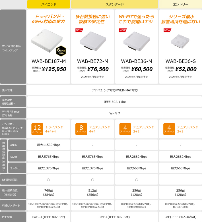Click the WAB-BE36-M product image
Screen dimensions: 202x222
pos(137,41)
